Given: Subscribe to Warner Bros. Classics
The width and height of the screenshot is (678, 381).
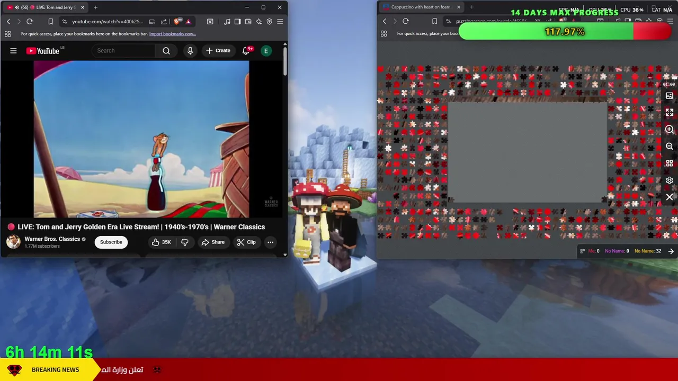Looking at the screenshot, I should 111,242.
